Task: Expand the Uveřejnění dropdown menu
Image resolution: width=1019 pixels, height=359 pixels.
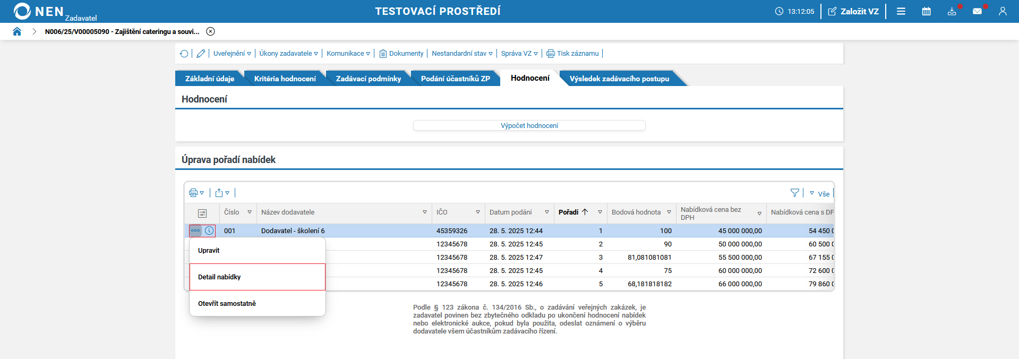Action: point(232,54)
